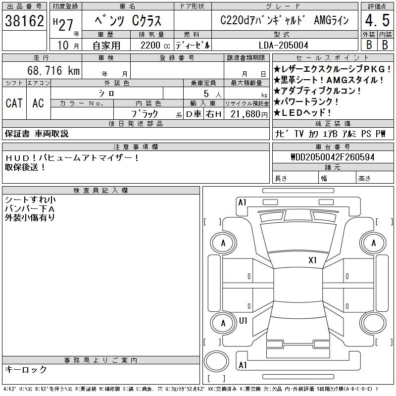Select recycle deposit 21,680円
Viewport: 396px width, 396px height.
coord(249,114)
